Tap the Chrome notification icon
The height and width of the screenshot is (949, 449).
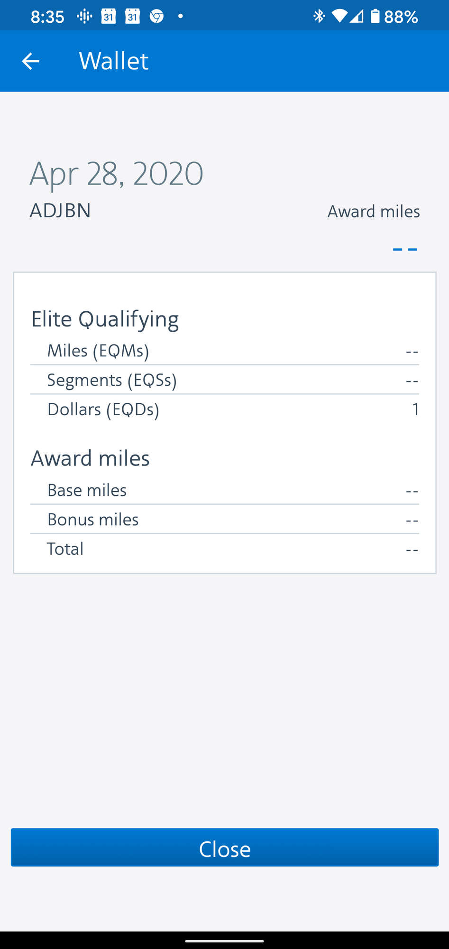point(156,17)
